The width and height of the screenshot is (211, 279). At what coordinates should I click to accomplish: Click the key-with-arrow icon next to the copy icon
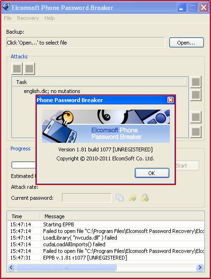tap(132, 197)
